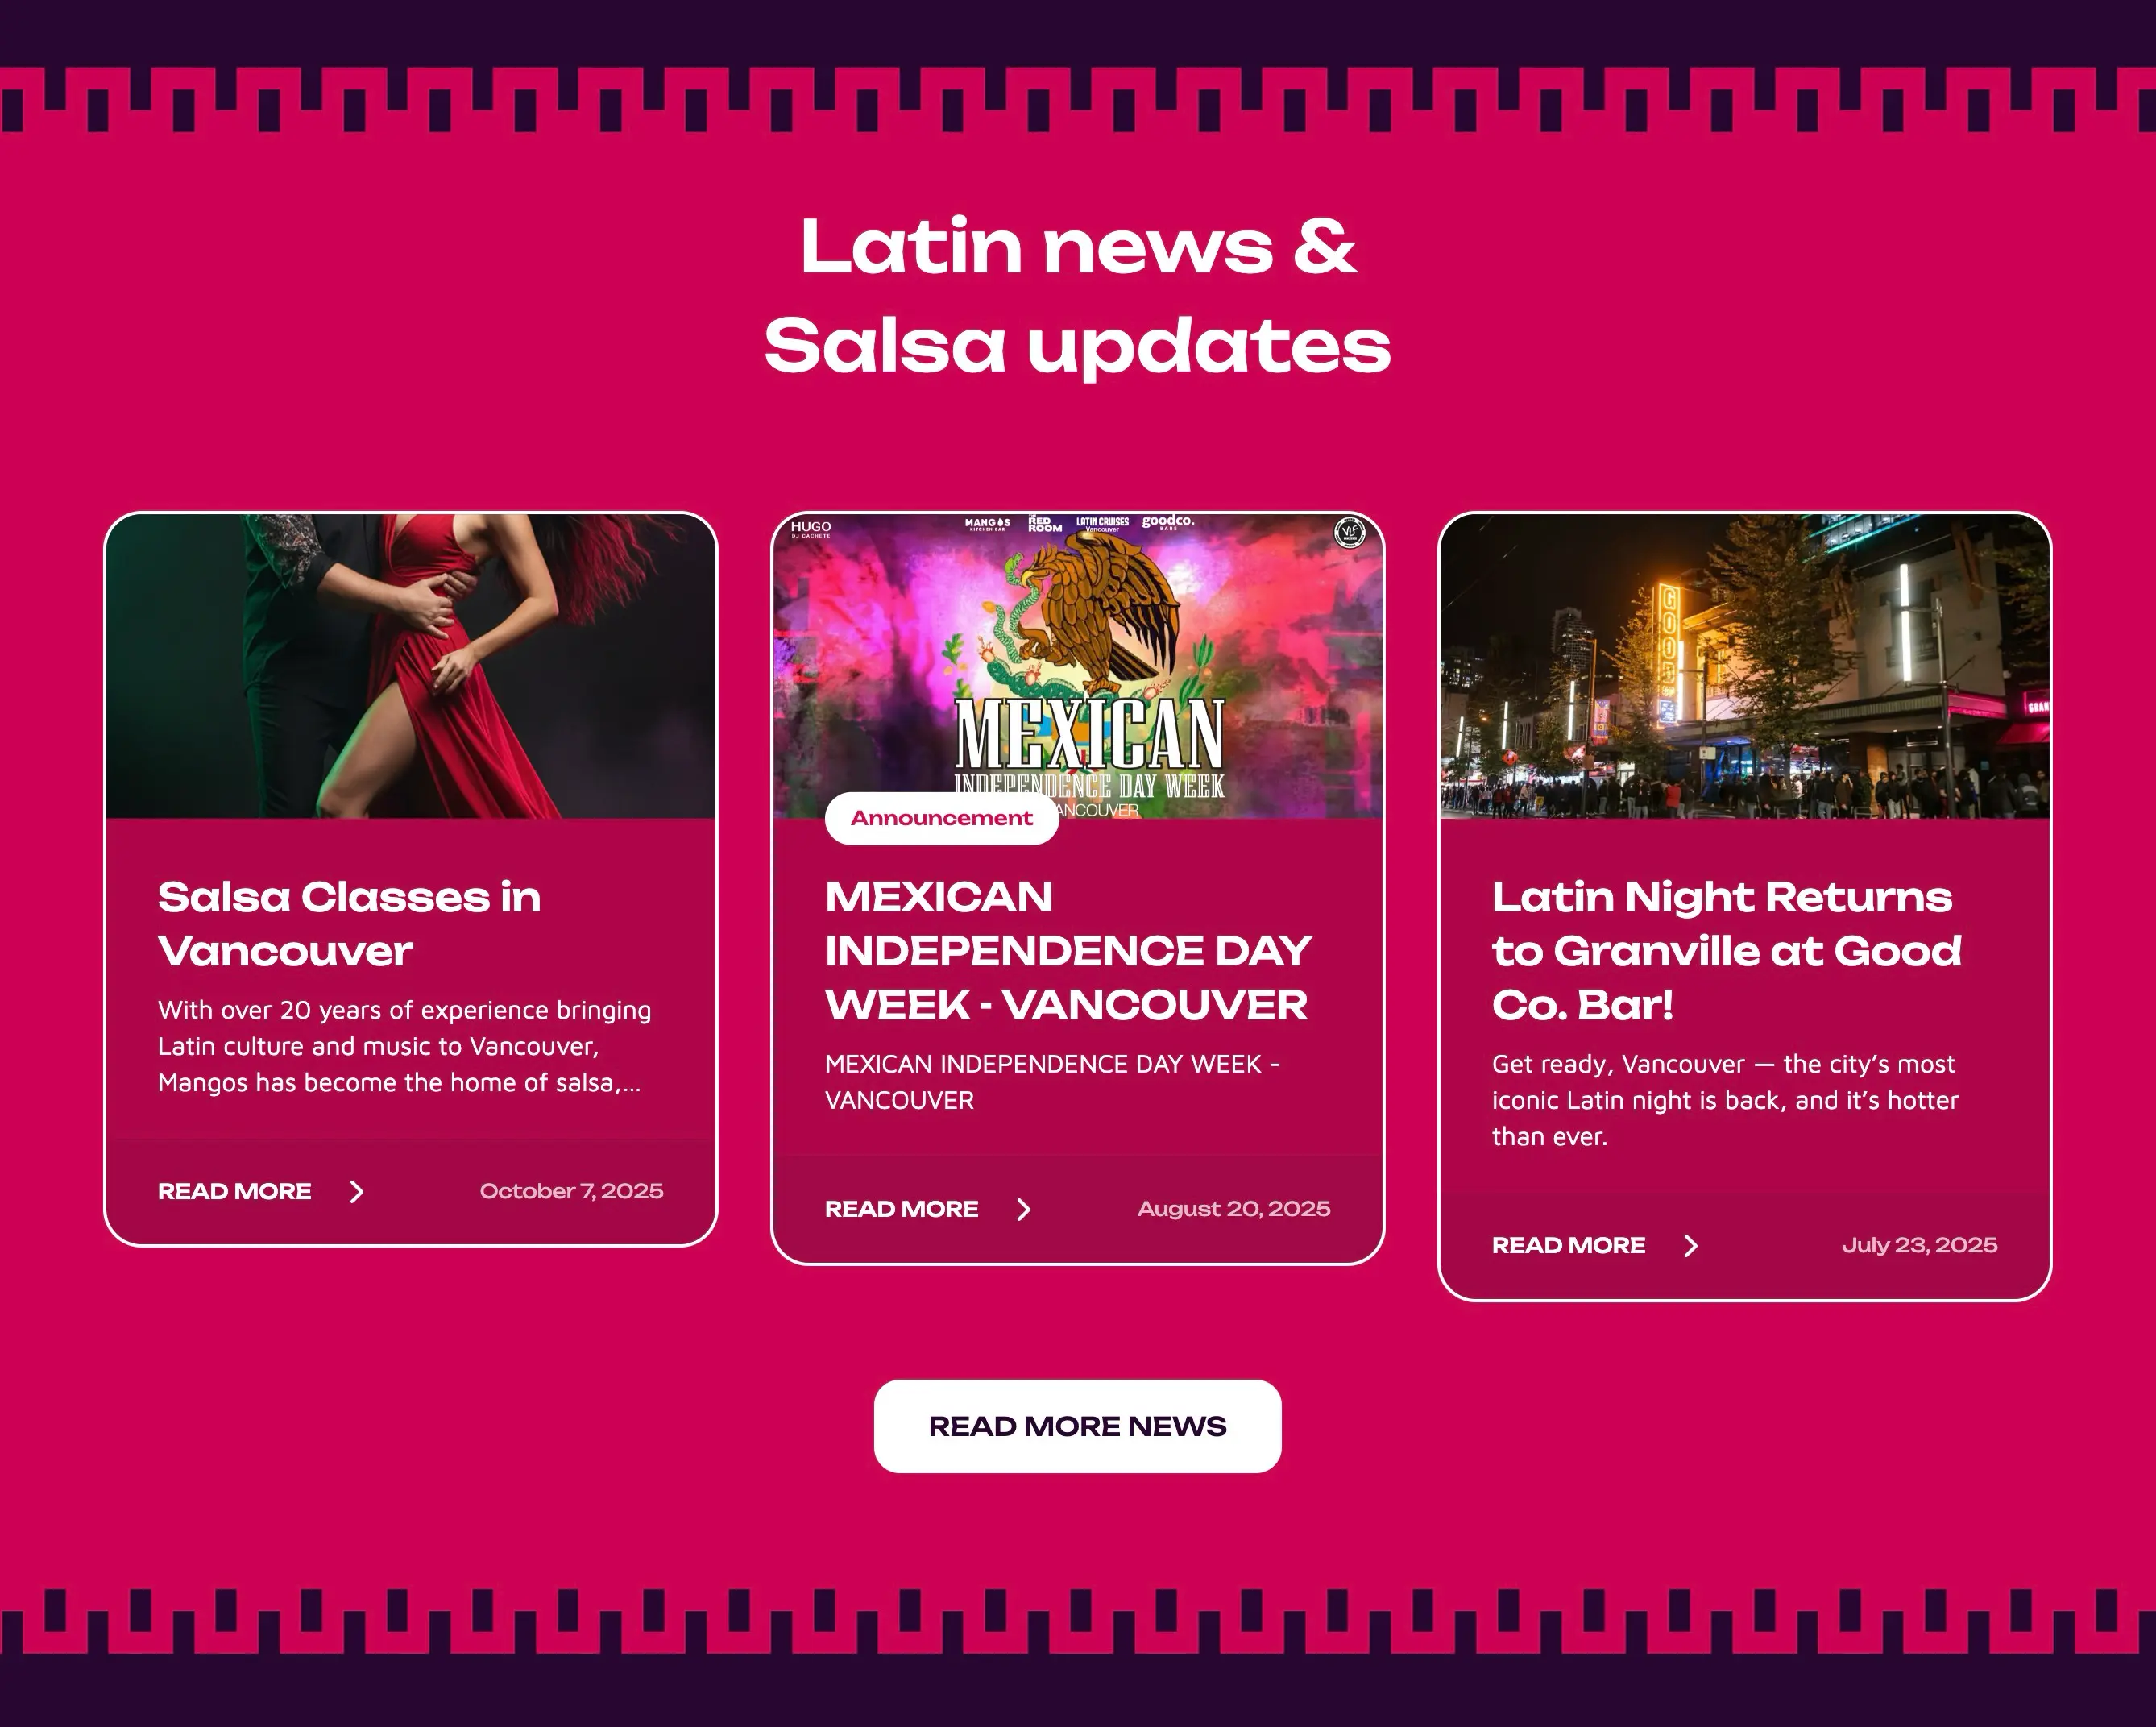Click the arrow icon on Salsa Classes card
Image resolution: width=2156 pixels, height=1727 pixels.
tap(357, 1191)
